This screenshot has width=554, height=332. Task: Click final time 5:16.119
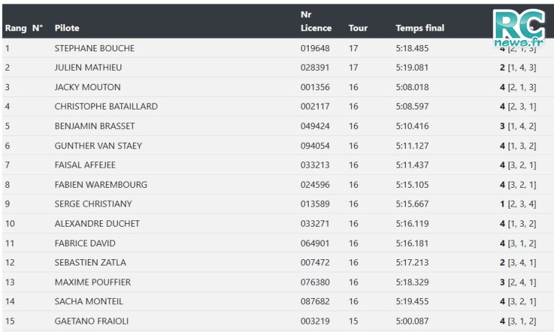(412, 223)
